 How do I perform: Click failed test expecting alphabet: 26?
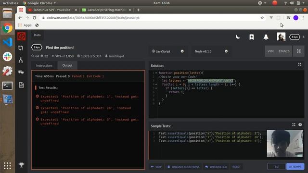83,110
